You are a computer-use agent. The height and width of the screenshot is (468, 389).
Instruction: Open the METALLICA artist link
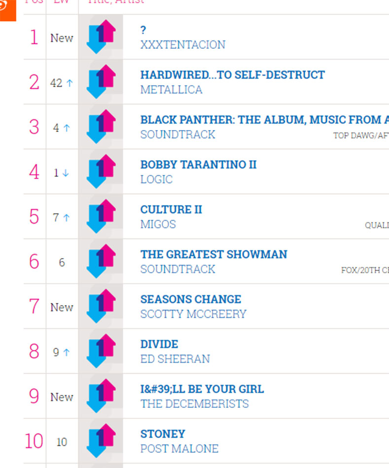[171, 90]
